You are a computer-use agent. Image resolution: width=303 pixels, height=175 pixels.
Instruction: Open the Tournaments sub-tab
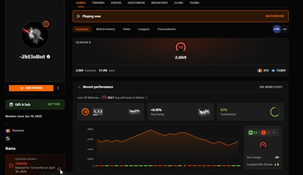point(166,29)
